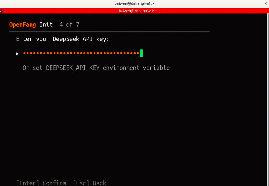Click the masked API key dots field

(x=81, y=53)
